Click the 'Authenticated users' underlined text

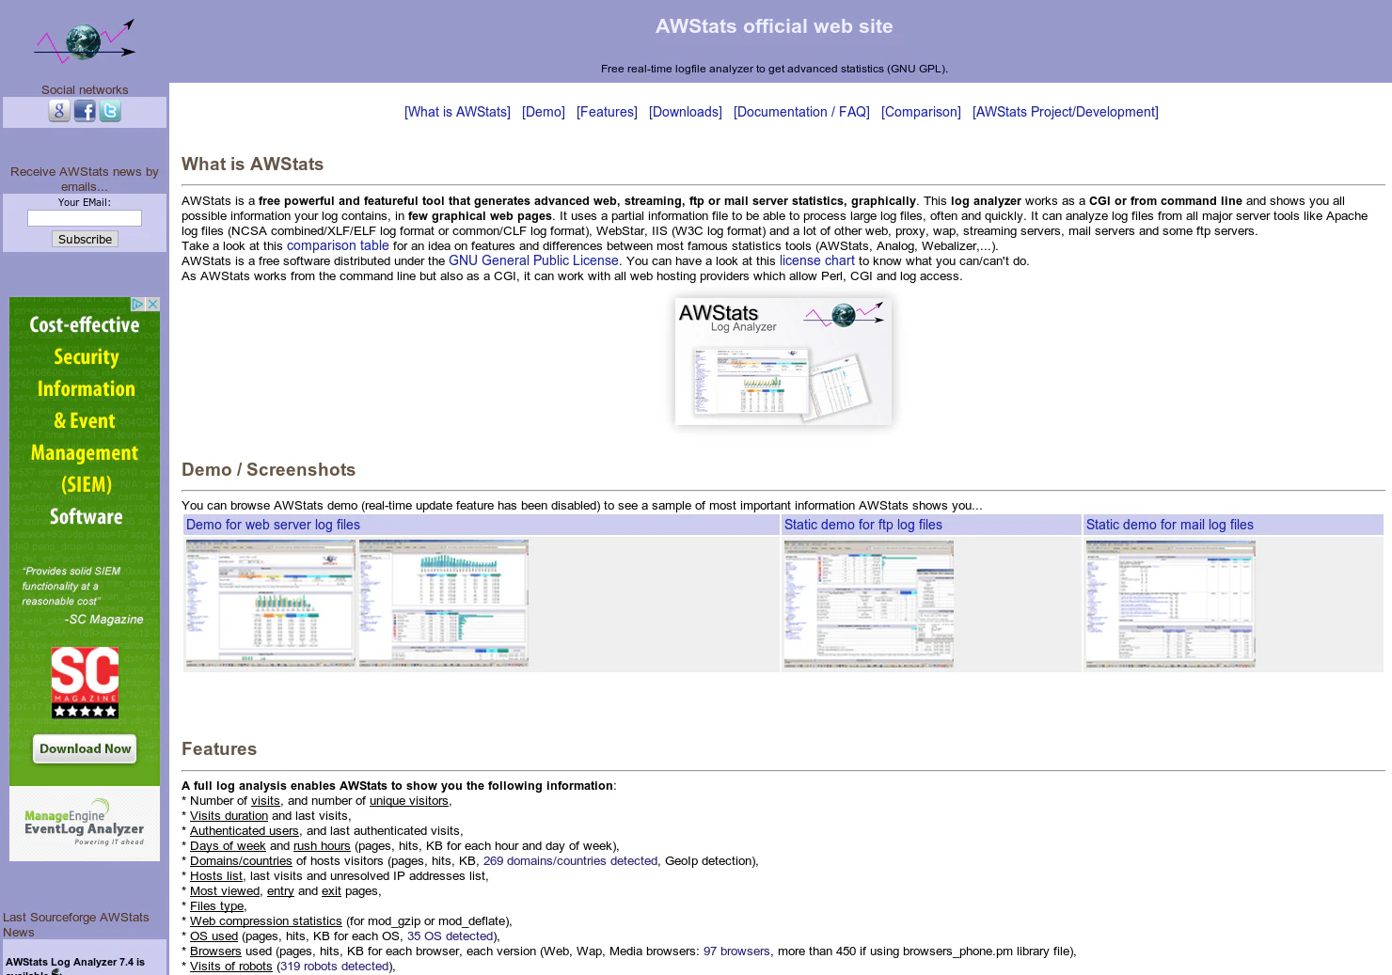pyautogui.click(x=245, y=831)
